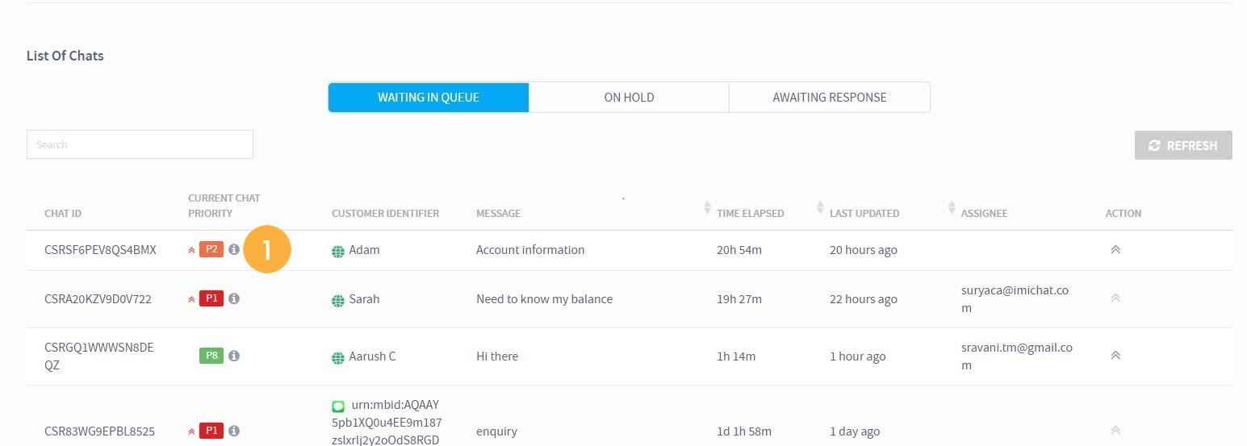Select chat ID CSRGQ1WWWSN8DEQZ

pyautogui.click(x=98, y=356)
